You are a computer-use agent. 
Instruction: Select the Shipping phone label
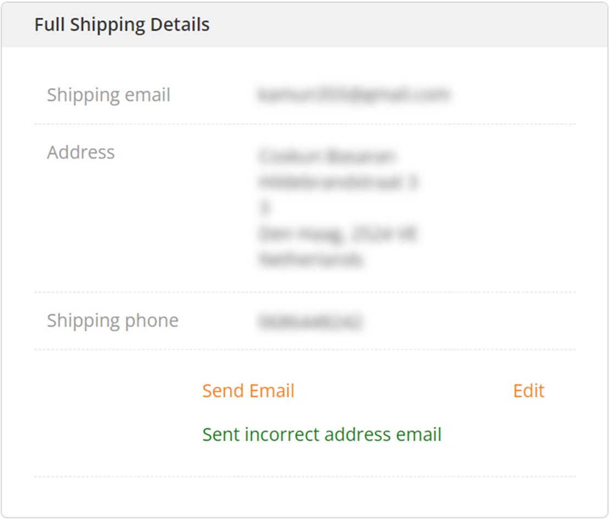[113, 320]
